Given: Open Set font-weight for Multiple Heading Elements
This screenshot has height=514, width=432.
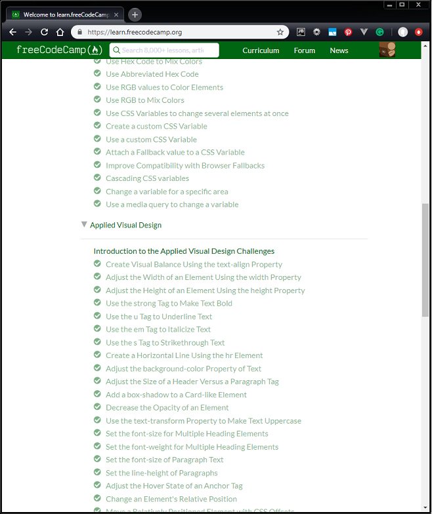Looking at the screenshot, I should 192,447.
